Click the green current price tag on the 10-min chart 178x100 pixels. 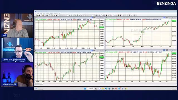pyautogui.click(x=102, y=27)
